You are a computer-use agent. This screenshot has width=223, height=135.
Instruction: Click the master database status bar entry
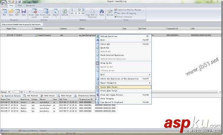pos(5,130)
